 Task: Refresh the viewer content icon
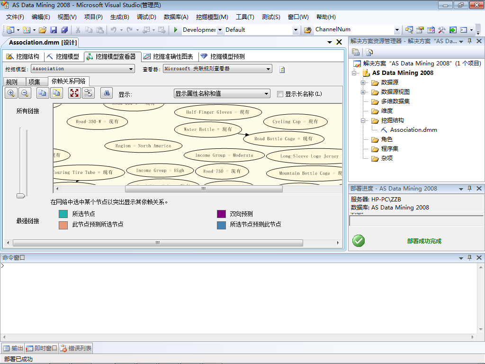click(x=282, y=70)
